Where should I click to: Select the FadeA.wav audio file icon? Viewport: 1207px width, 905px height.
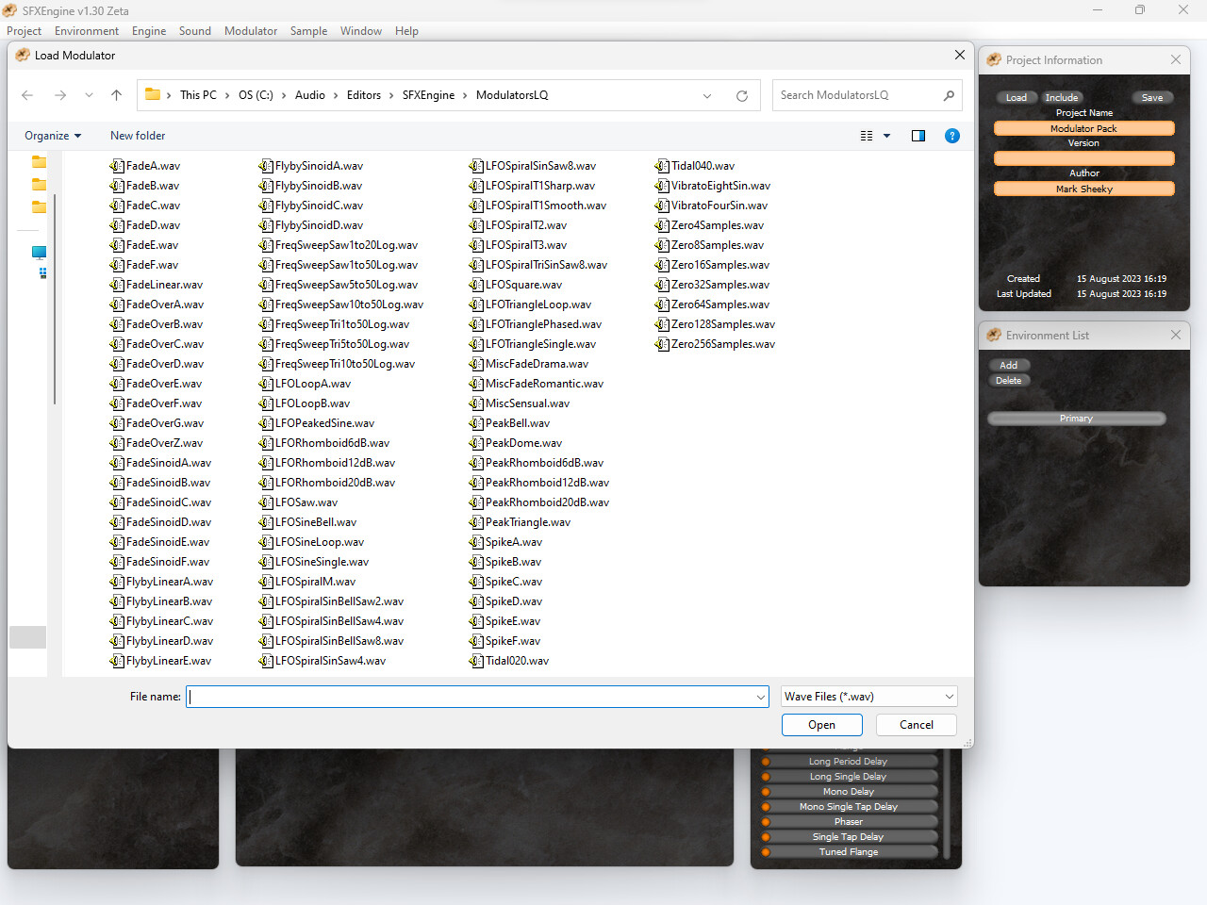click(x=115, y=165)
